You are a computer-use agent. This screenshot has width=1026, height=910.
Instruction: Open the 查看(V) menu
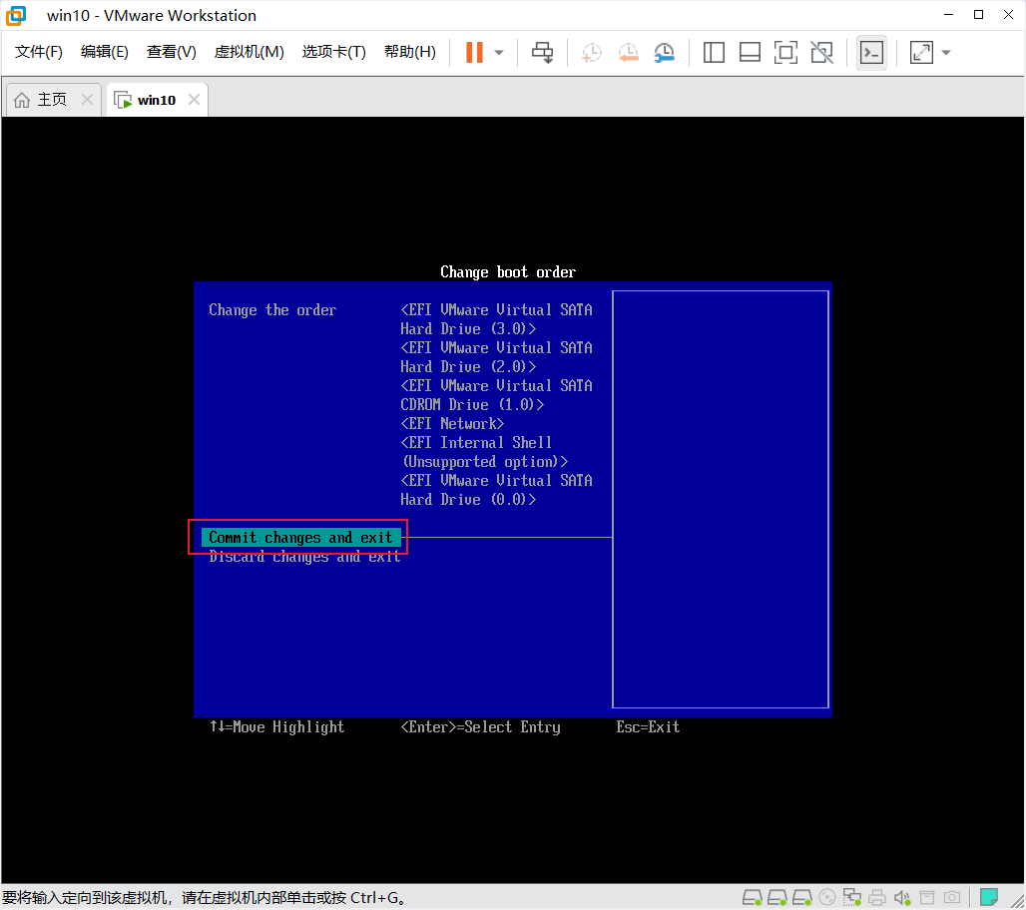(x=172, y=52)
